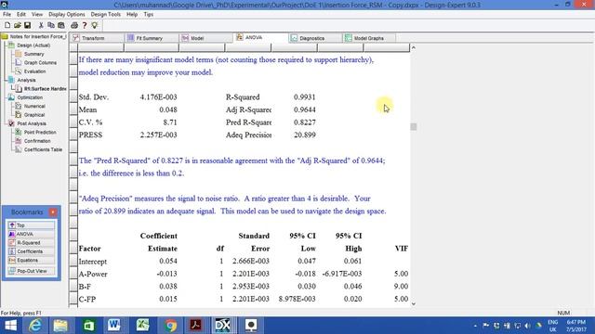
Task: Print the report using printer icon
Action: coord(74,25)
